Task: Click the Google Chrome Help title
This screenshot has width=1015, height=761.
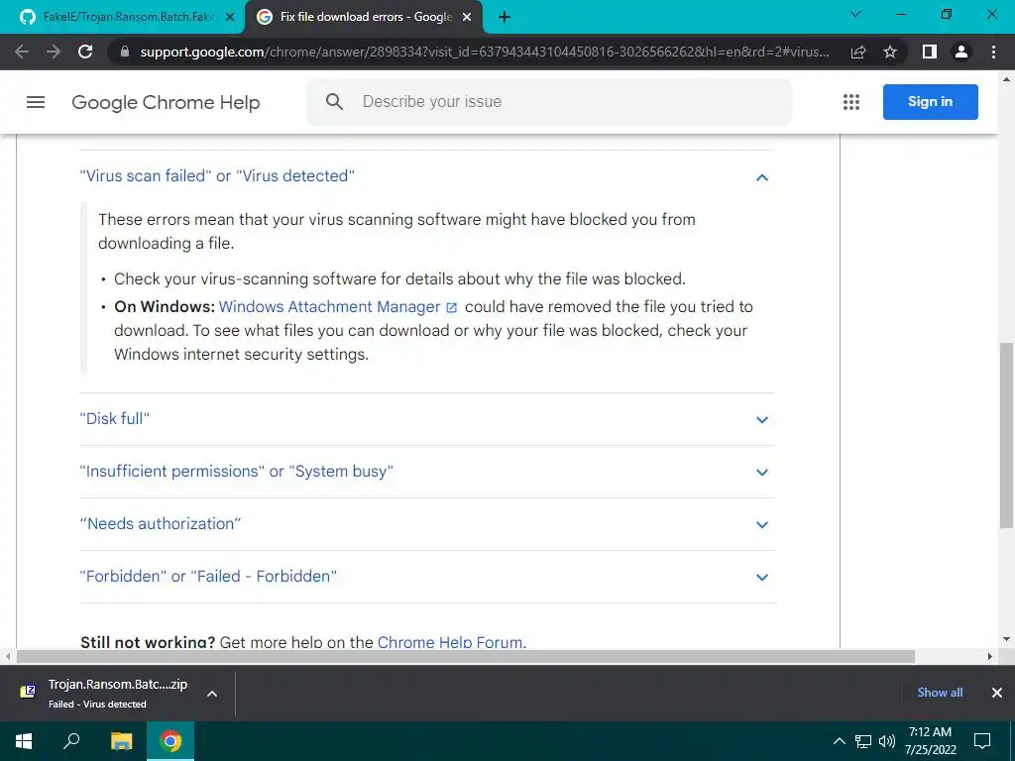Action: coord(166,102)
